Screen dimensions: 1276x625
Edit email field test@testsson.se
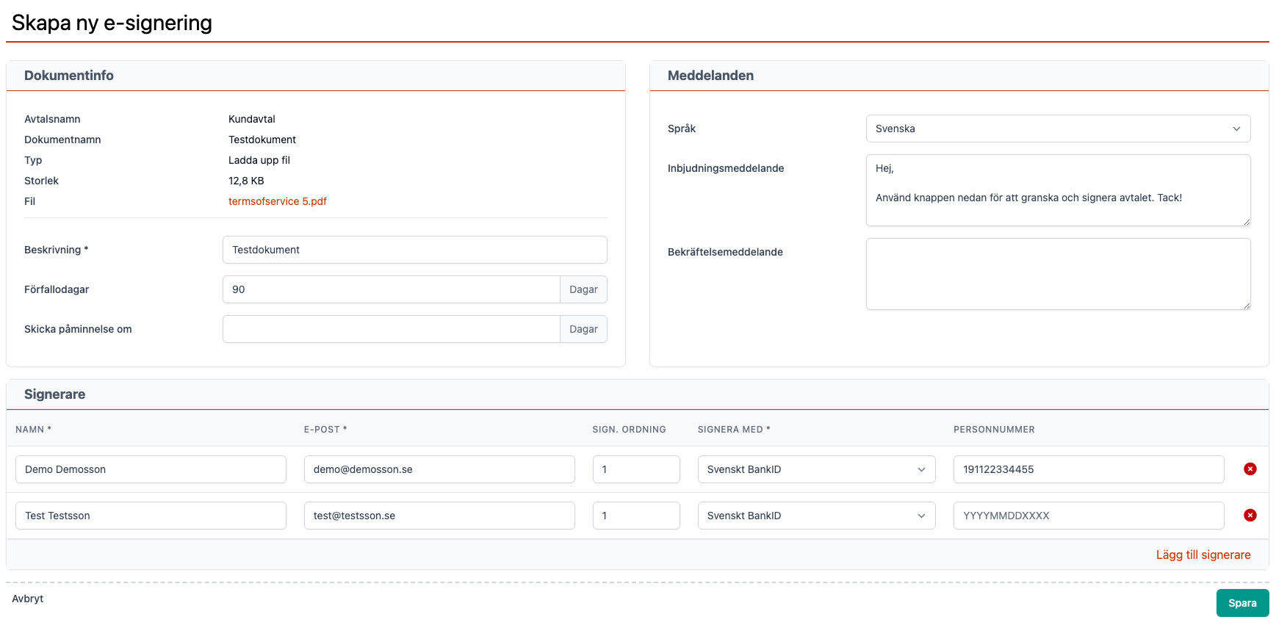coord(439,516)
